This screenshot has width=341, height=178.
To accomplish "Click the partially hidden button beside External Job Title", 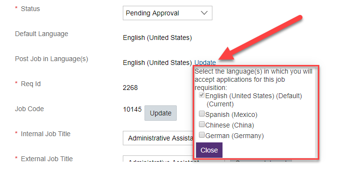I will 261,160.
